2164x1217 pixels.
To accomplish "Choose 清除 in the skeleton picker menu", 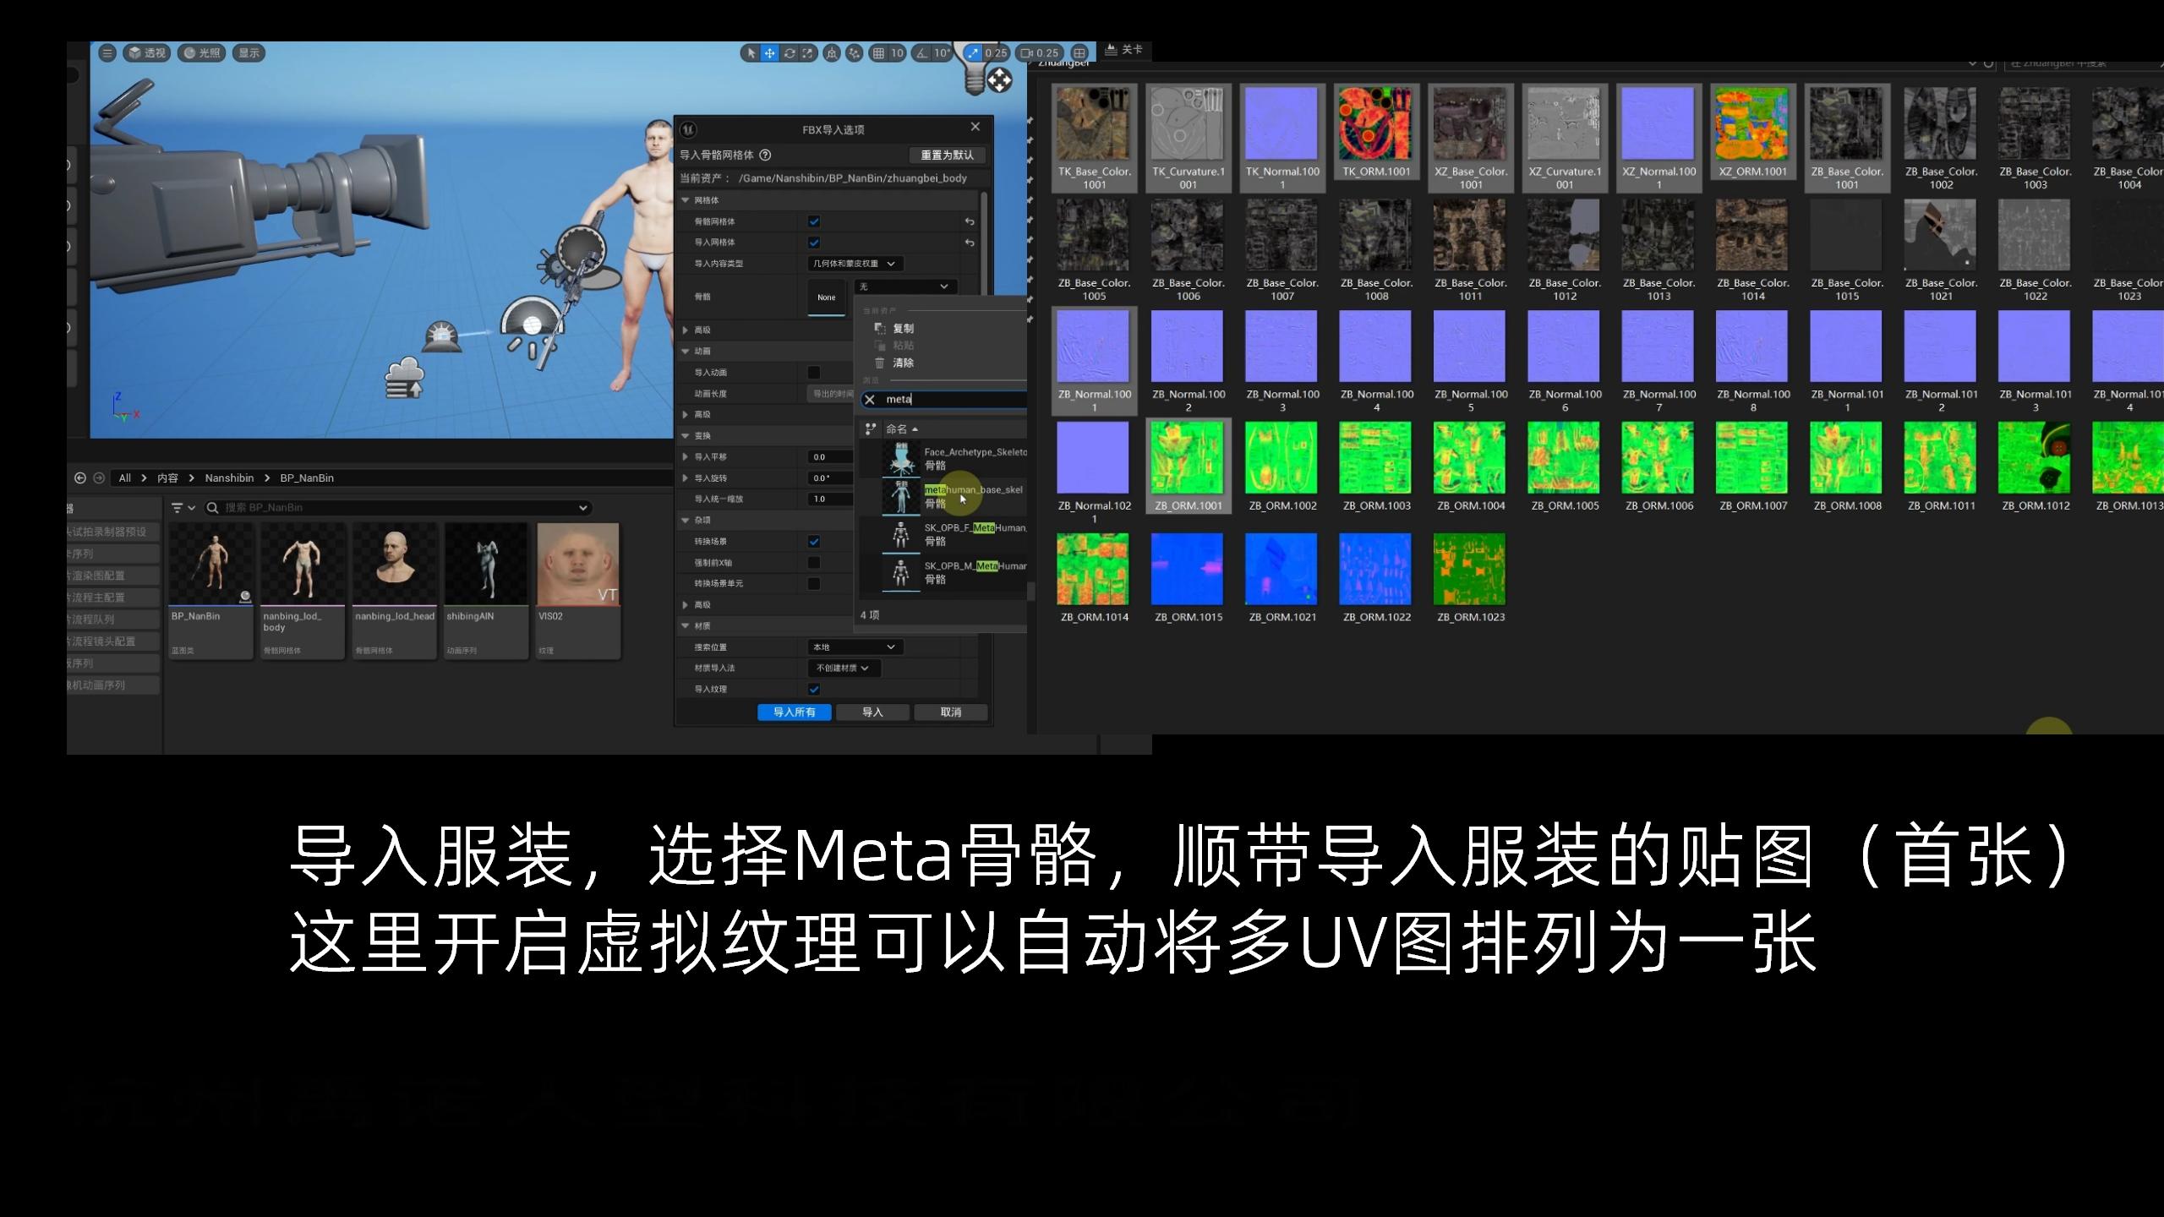I will [x=904, y=363].
